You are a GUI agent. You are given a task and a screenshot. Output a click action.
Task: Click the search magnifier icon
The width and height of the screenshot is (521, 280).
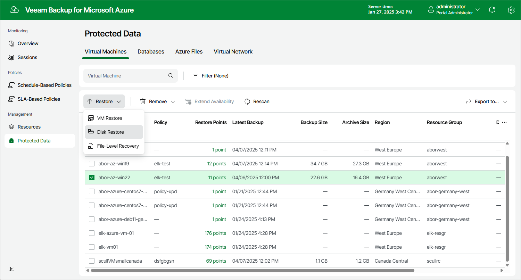(x=171, y=76)
